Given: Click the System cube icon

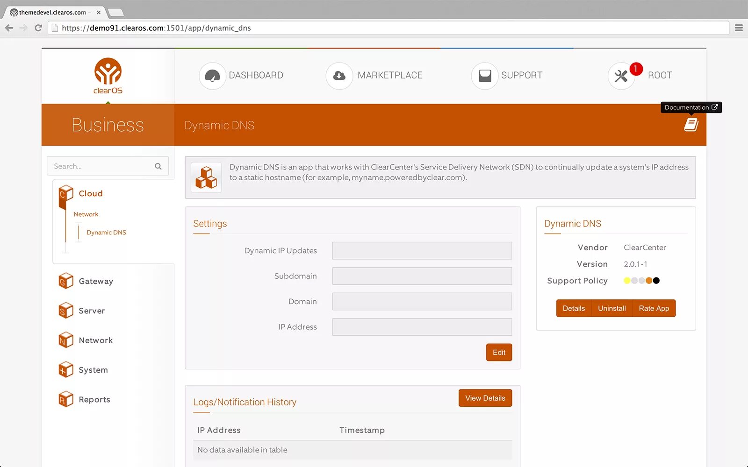Looking at the screenshot, I should (x=66, y=369).
